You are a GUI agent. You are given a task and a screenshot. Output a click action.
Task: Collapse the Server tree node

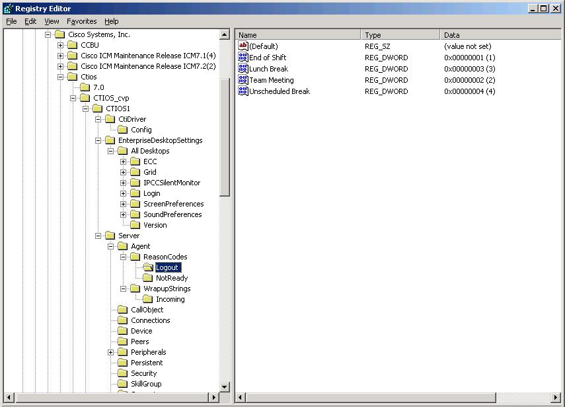98,236
